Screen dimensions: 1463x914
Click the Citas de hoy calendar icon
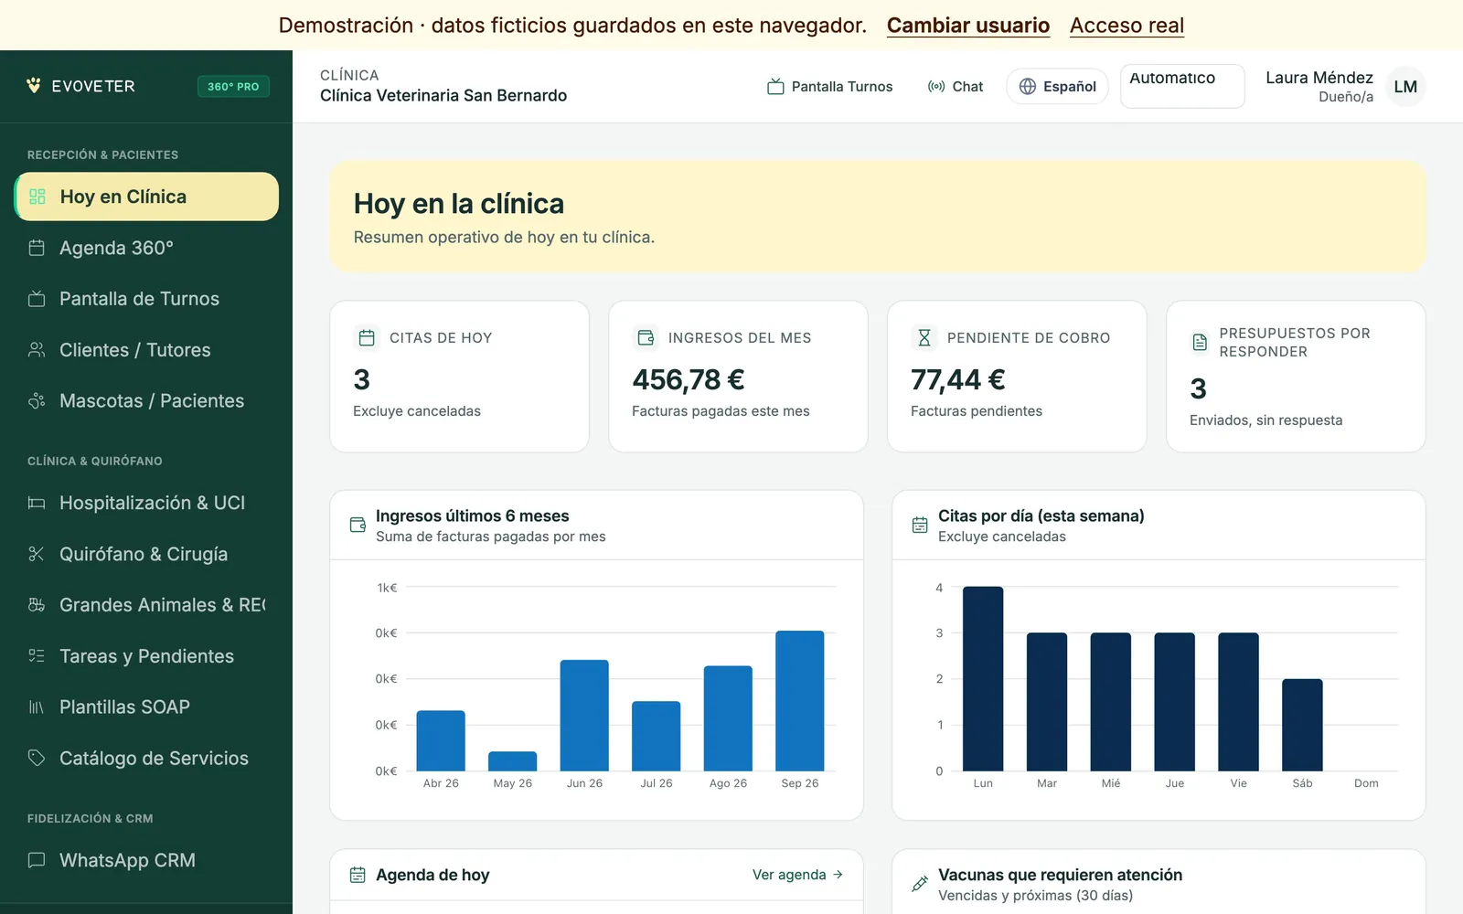tap(367, 338)
